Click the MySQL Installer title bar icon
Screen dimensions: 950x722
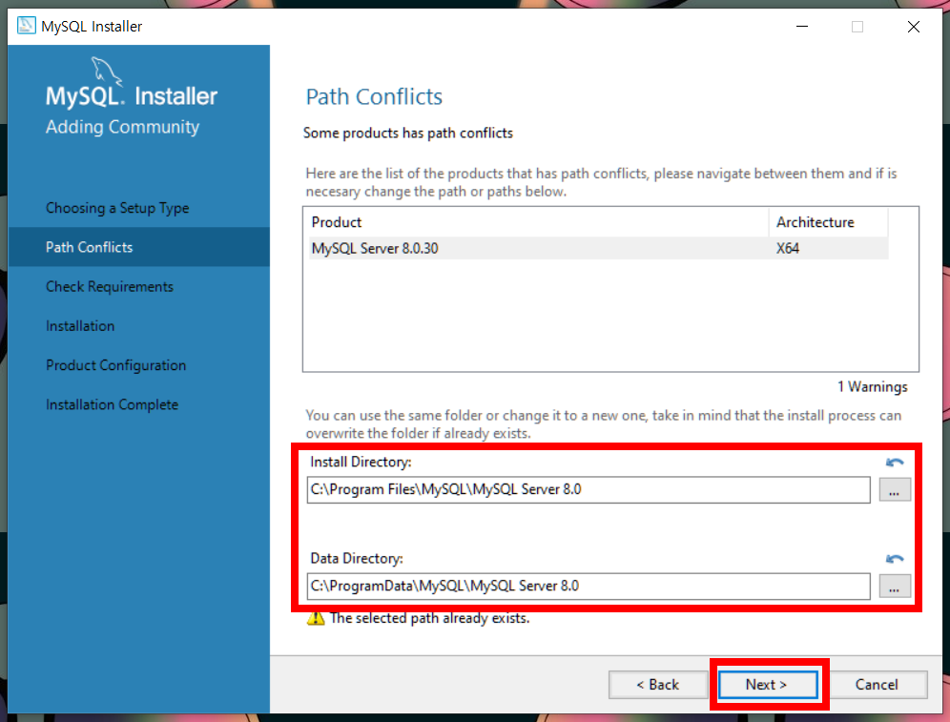tap(26, 26)
